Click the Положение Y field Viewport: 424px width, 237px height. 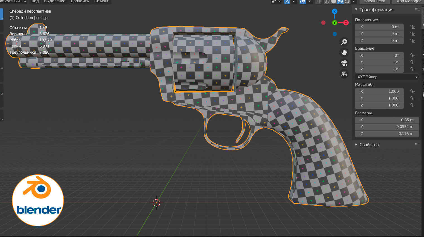tap(379, 34)
